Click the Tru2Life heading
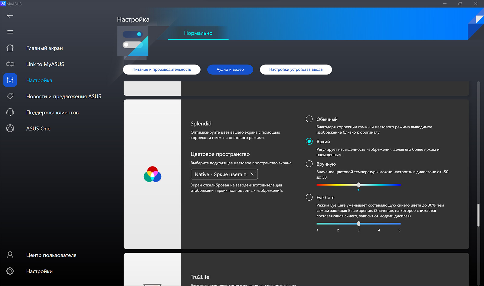The height and width of the screenshot is (286, 484). 200,277
